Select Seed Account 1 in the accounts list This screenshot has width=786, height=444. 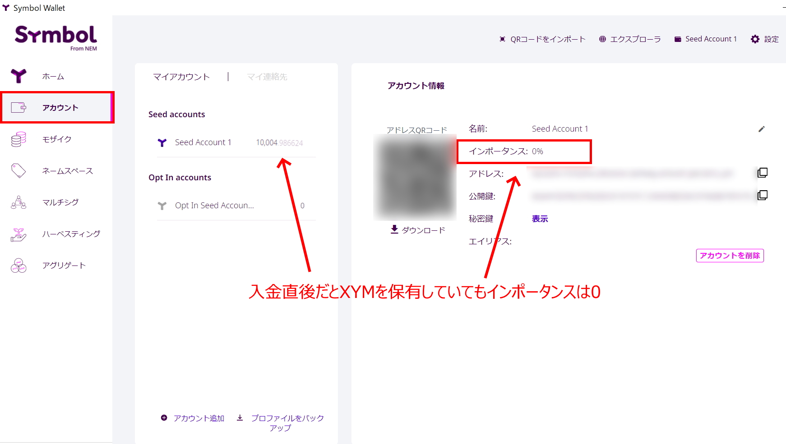203,142
